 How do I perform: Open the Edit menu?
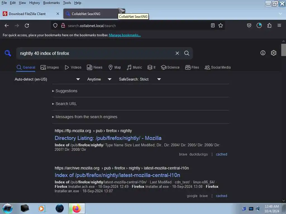pyautogui.click(x=13, y=3)
